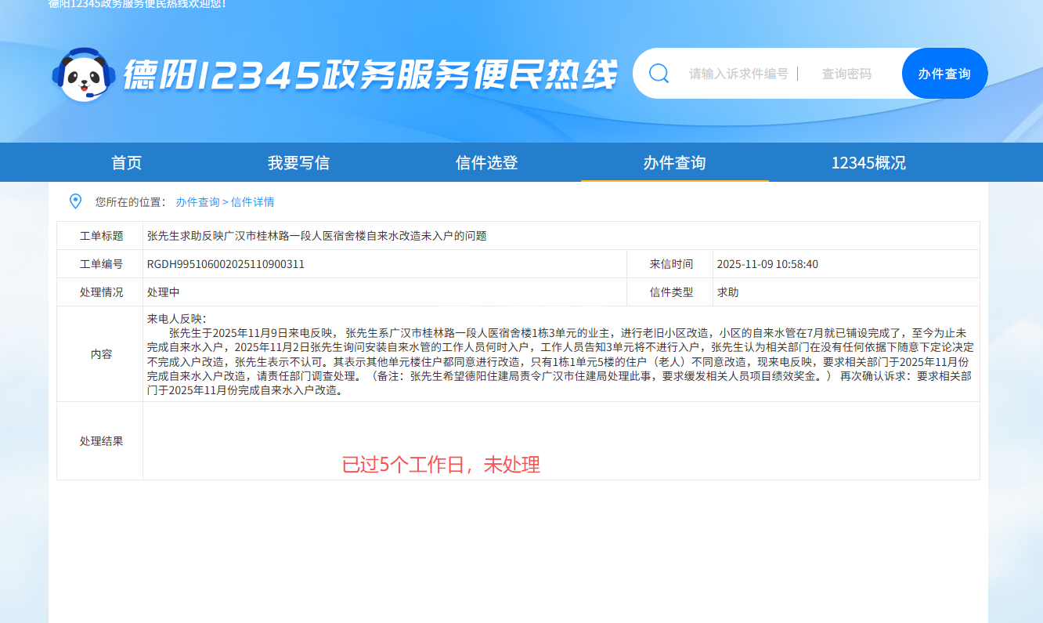
Task: Click the magnifier search icon
Action: [659, 74]
